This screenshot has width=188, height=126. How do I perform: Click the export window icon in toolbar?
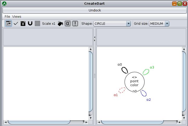click(9, 23)
